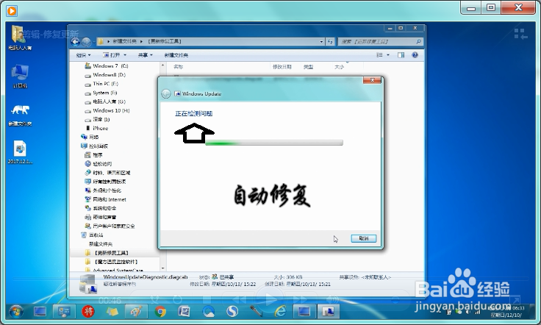Open the Sogou browser taskbar icon

coord(232,312)
